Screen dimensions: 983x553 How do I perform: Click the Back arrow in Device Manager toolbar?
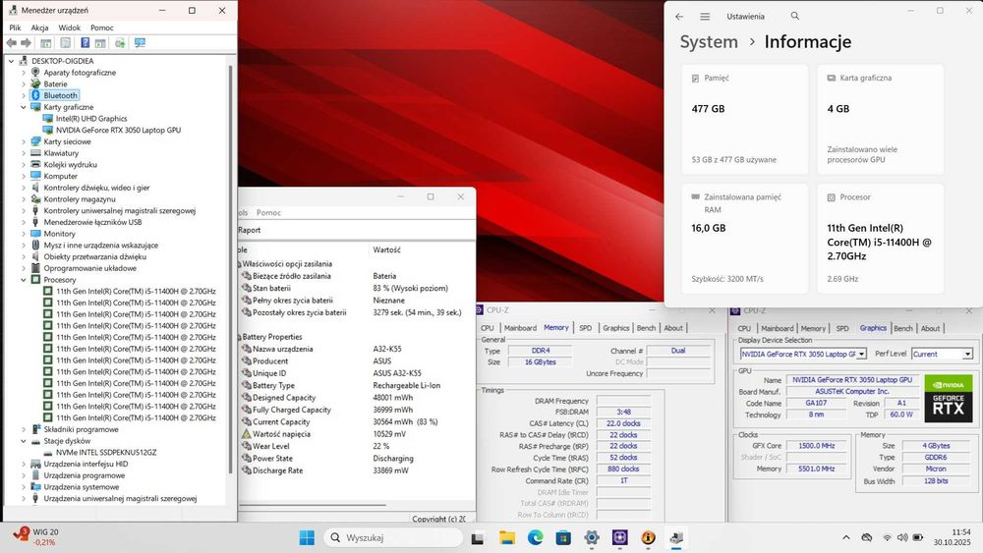click(11, 42)
